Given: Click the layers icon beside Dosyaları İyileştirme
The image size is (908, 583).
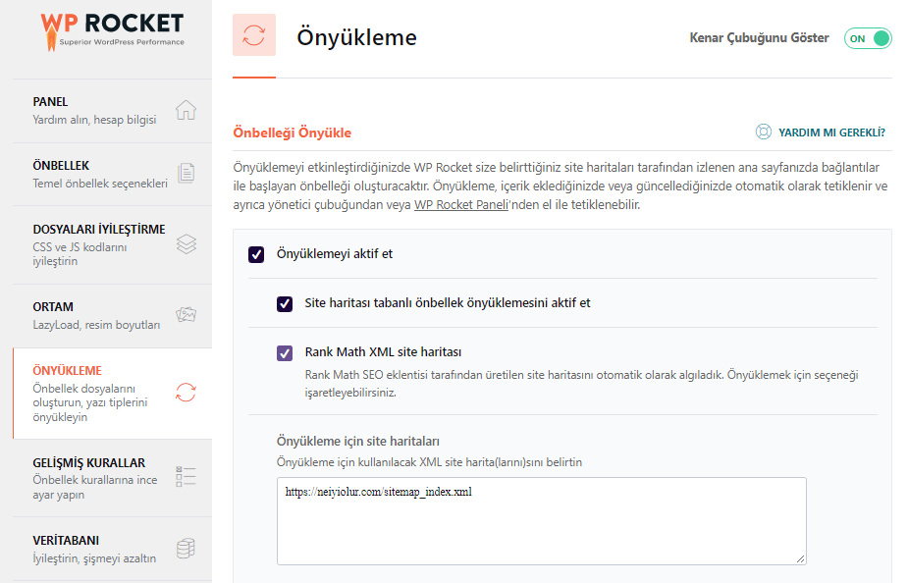Looking at the screenshot, I should [186, 243].
